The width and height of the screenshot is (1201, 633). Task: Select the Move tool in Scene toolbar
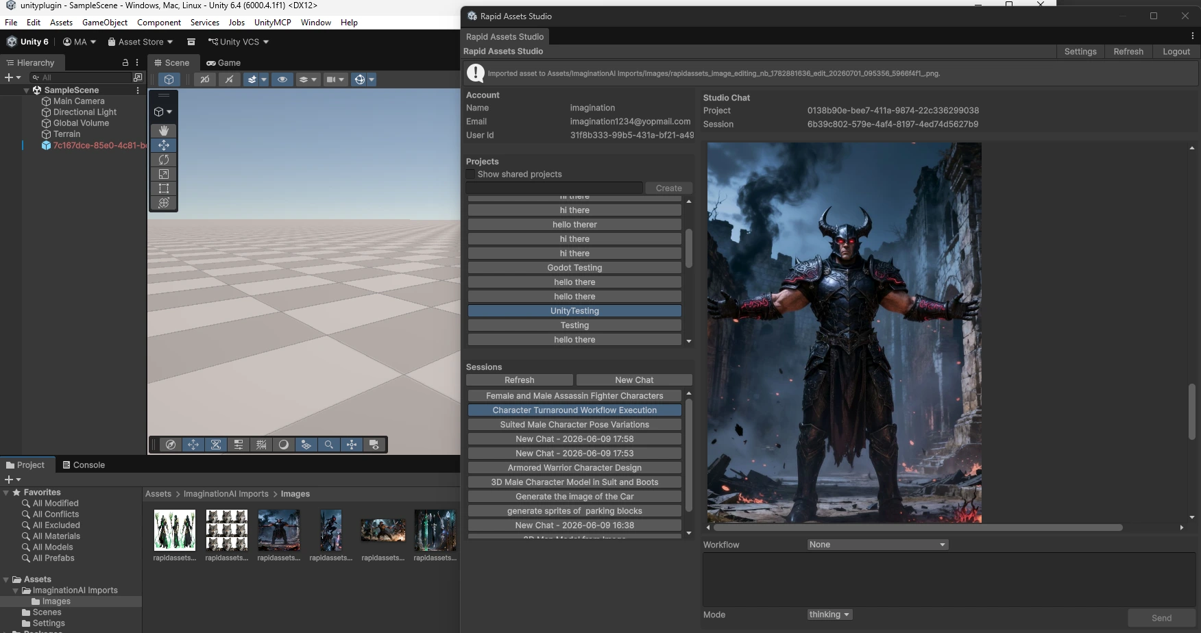(x=164, y=145)
